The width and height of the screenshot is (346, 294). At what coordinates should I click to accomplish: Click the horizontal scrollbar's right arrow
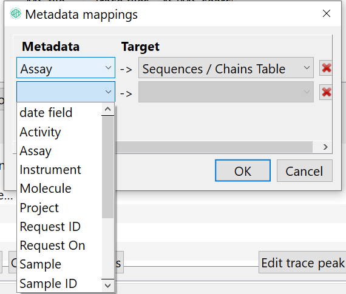point(325,147)
